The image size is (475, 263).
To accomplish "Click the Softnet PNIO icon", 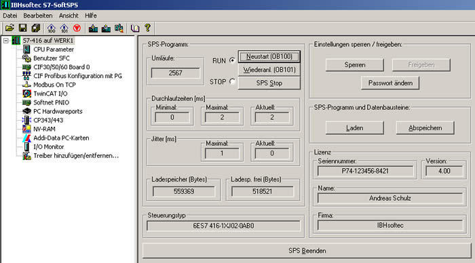I will click(x=26, y=102).
